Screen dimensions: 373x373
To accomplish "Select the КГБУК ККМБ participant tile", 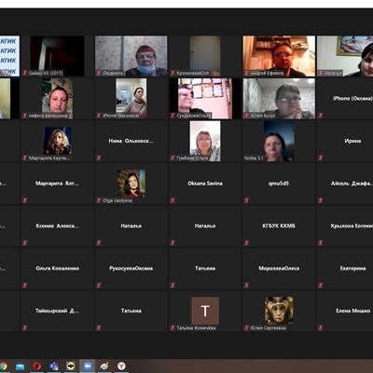I will point(279,226).
